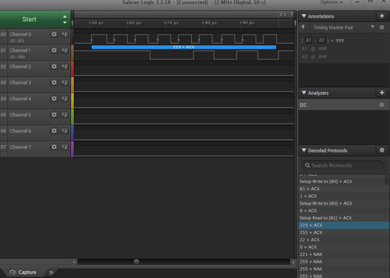Open Channel 1 settings gear

click(54, 50)
